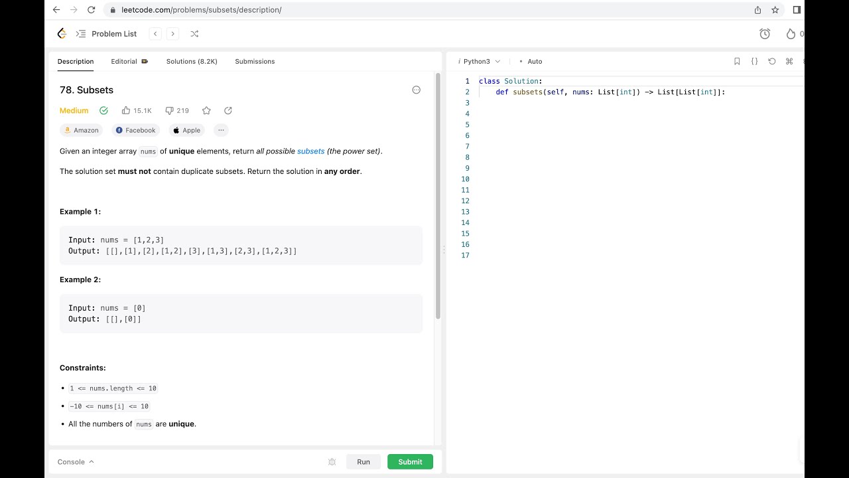Click the debugger bug icon
Screen dimensions: 849x478
click(x=332, y=462)
